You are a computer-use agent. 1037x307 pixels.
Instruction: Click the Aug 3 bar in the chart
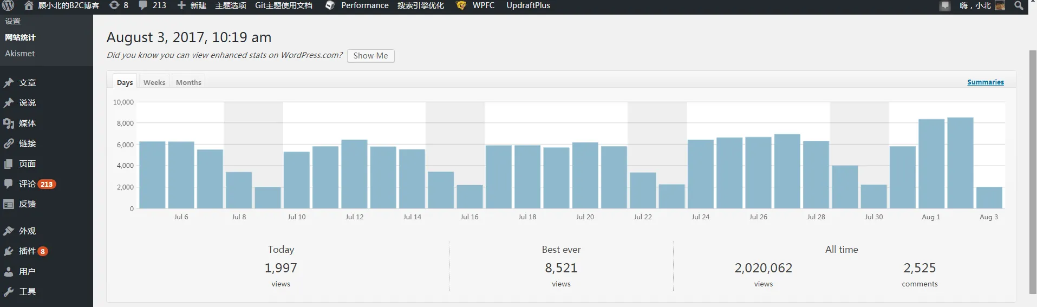coord(989,198)
